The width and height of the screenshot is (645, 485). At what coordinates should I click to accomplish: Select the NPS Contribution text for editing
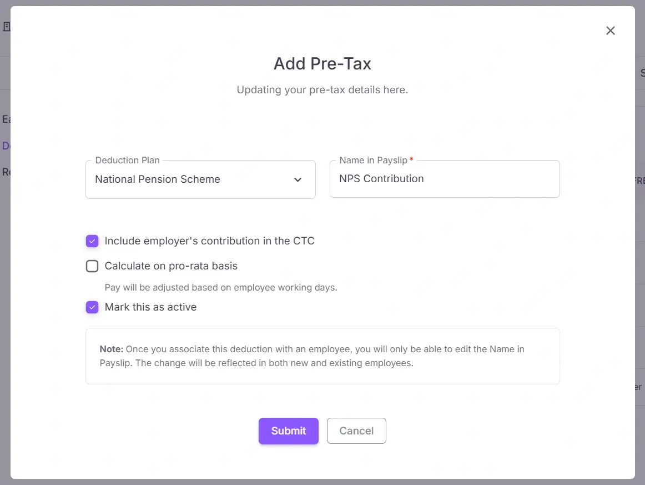click(x=381, y=178)
